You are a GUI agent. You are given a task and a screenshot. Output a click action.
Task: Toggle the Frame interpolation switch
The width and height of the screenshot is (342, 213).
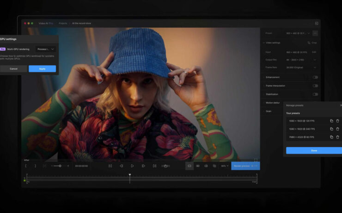[x=315, y=86]
